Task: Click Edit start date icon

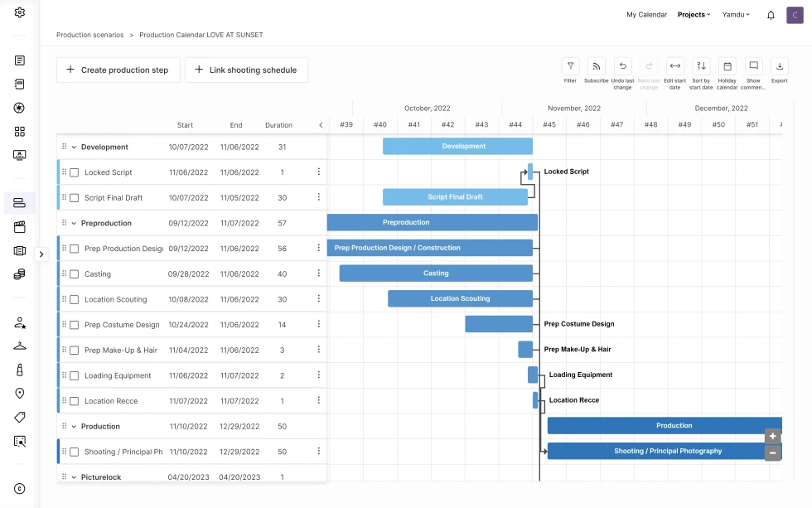Action: [x=674, y=66]
